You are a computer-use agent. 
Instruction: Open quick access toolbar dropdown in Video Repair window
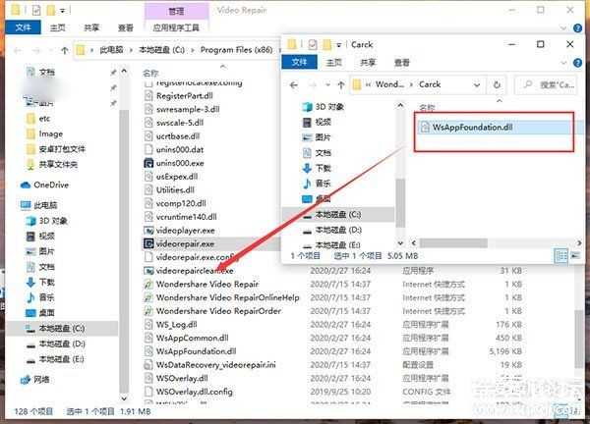[63, 11]
